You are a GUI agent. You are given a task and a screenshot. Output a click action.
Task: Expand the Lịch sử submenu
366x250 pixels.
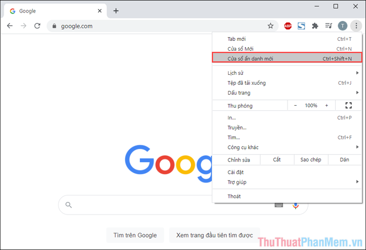287,73
